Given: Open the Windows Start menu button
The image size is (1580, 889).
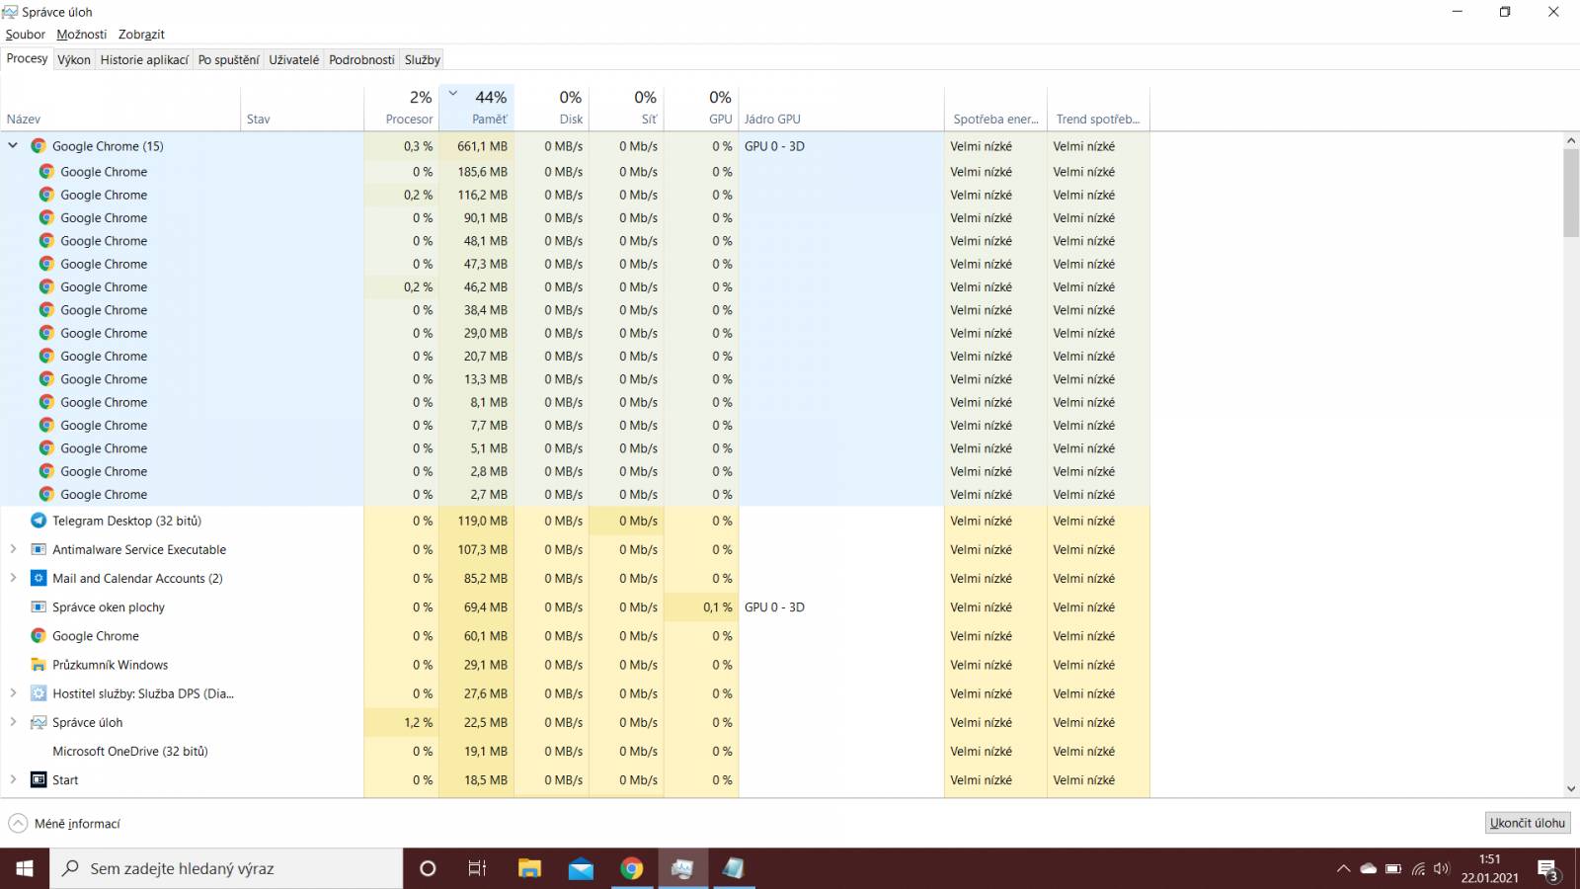Looking at the screenshot, I should click(25, 868).
